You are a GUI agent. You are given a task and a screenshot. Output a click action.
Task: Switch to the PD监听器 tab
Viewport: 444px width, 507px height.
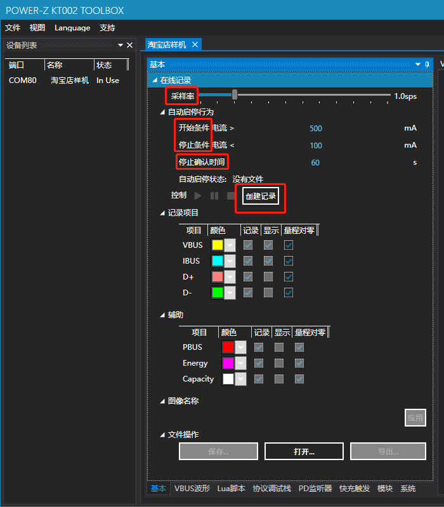tap(315, 489)
